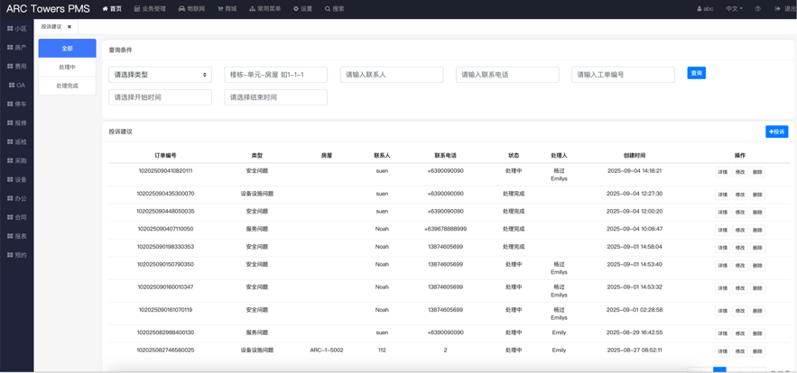Open the 物联网 car icon menu
797x373 pixels.
pyautogui.click(x=181, y=9)
